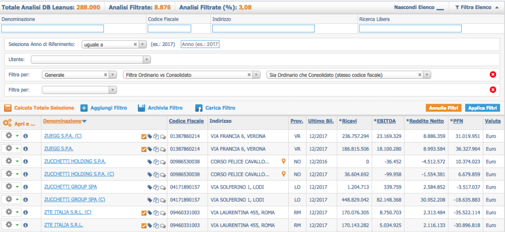The width and height of the screenshot is (505, 232).
Task: Uncheck the ZTE ITALIA S.R.L. (C) row checkbox
Action: pos(144,213)
